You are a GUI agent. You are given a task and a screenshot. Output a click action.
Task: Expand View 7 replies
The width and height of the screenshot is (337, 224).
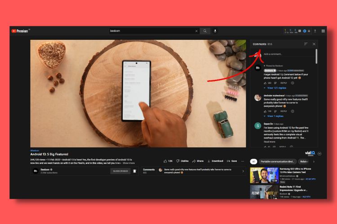click(275, 116)
